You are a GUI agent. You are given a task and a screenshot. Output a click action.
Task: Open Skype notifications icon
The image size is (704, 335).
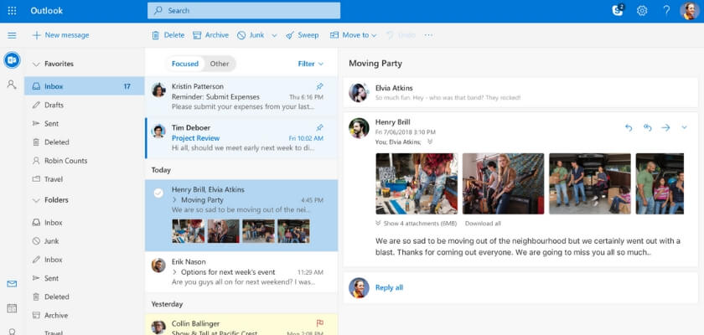pyautogui.click(x=619, y=10)
